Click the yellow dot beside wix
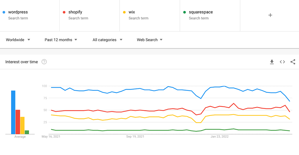Viewport: 299px width, 155px height. pos(124,12)
